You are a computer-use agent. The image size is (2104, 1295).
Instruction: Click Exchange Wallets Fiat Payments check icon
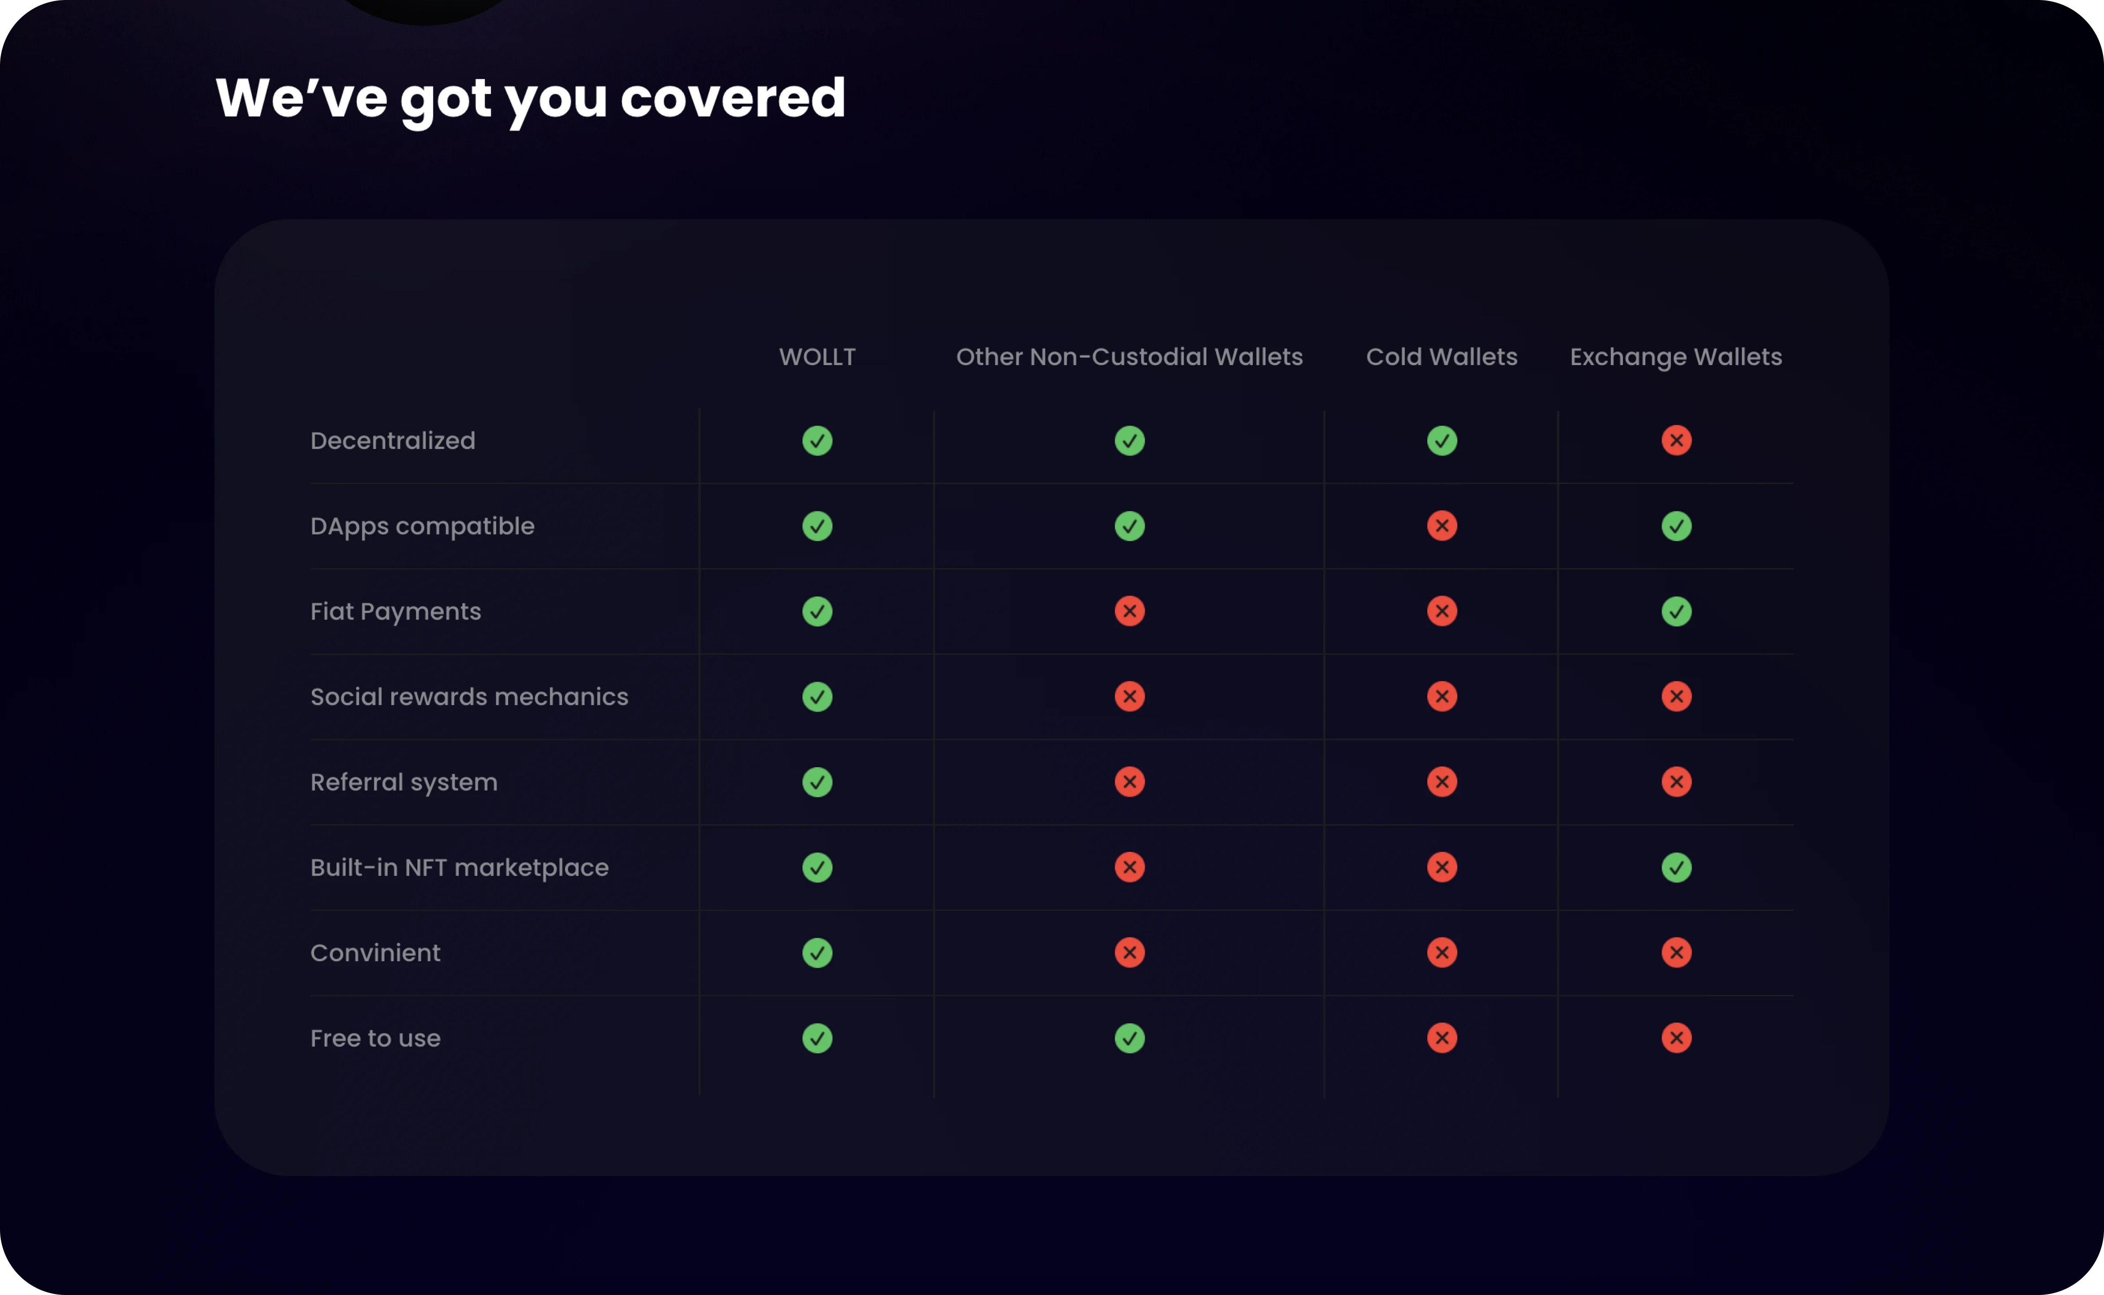click(1676, 611)
